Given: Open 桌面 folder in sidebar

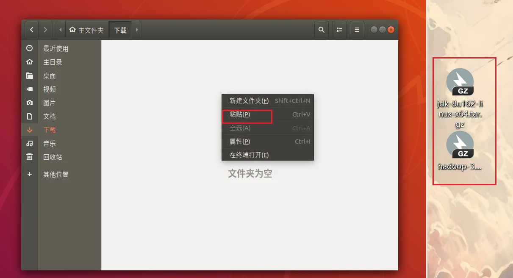Looking at the screenshot, I should click(50, 76).
